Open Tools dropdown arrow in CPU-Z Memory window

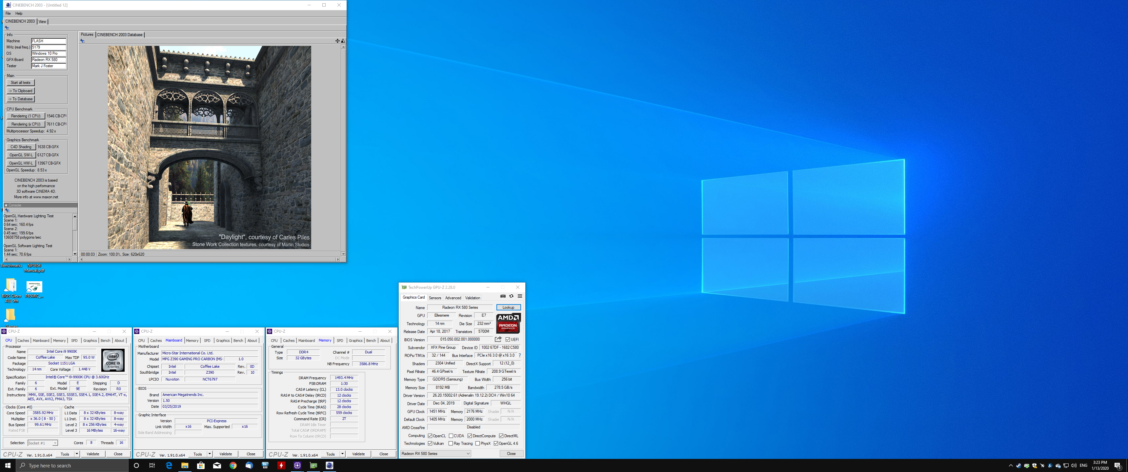(342, 454)
